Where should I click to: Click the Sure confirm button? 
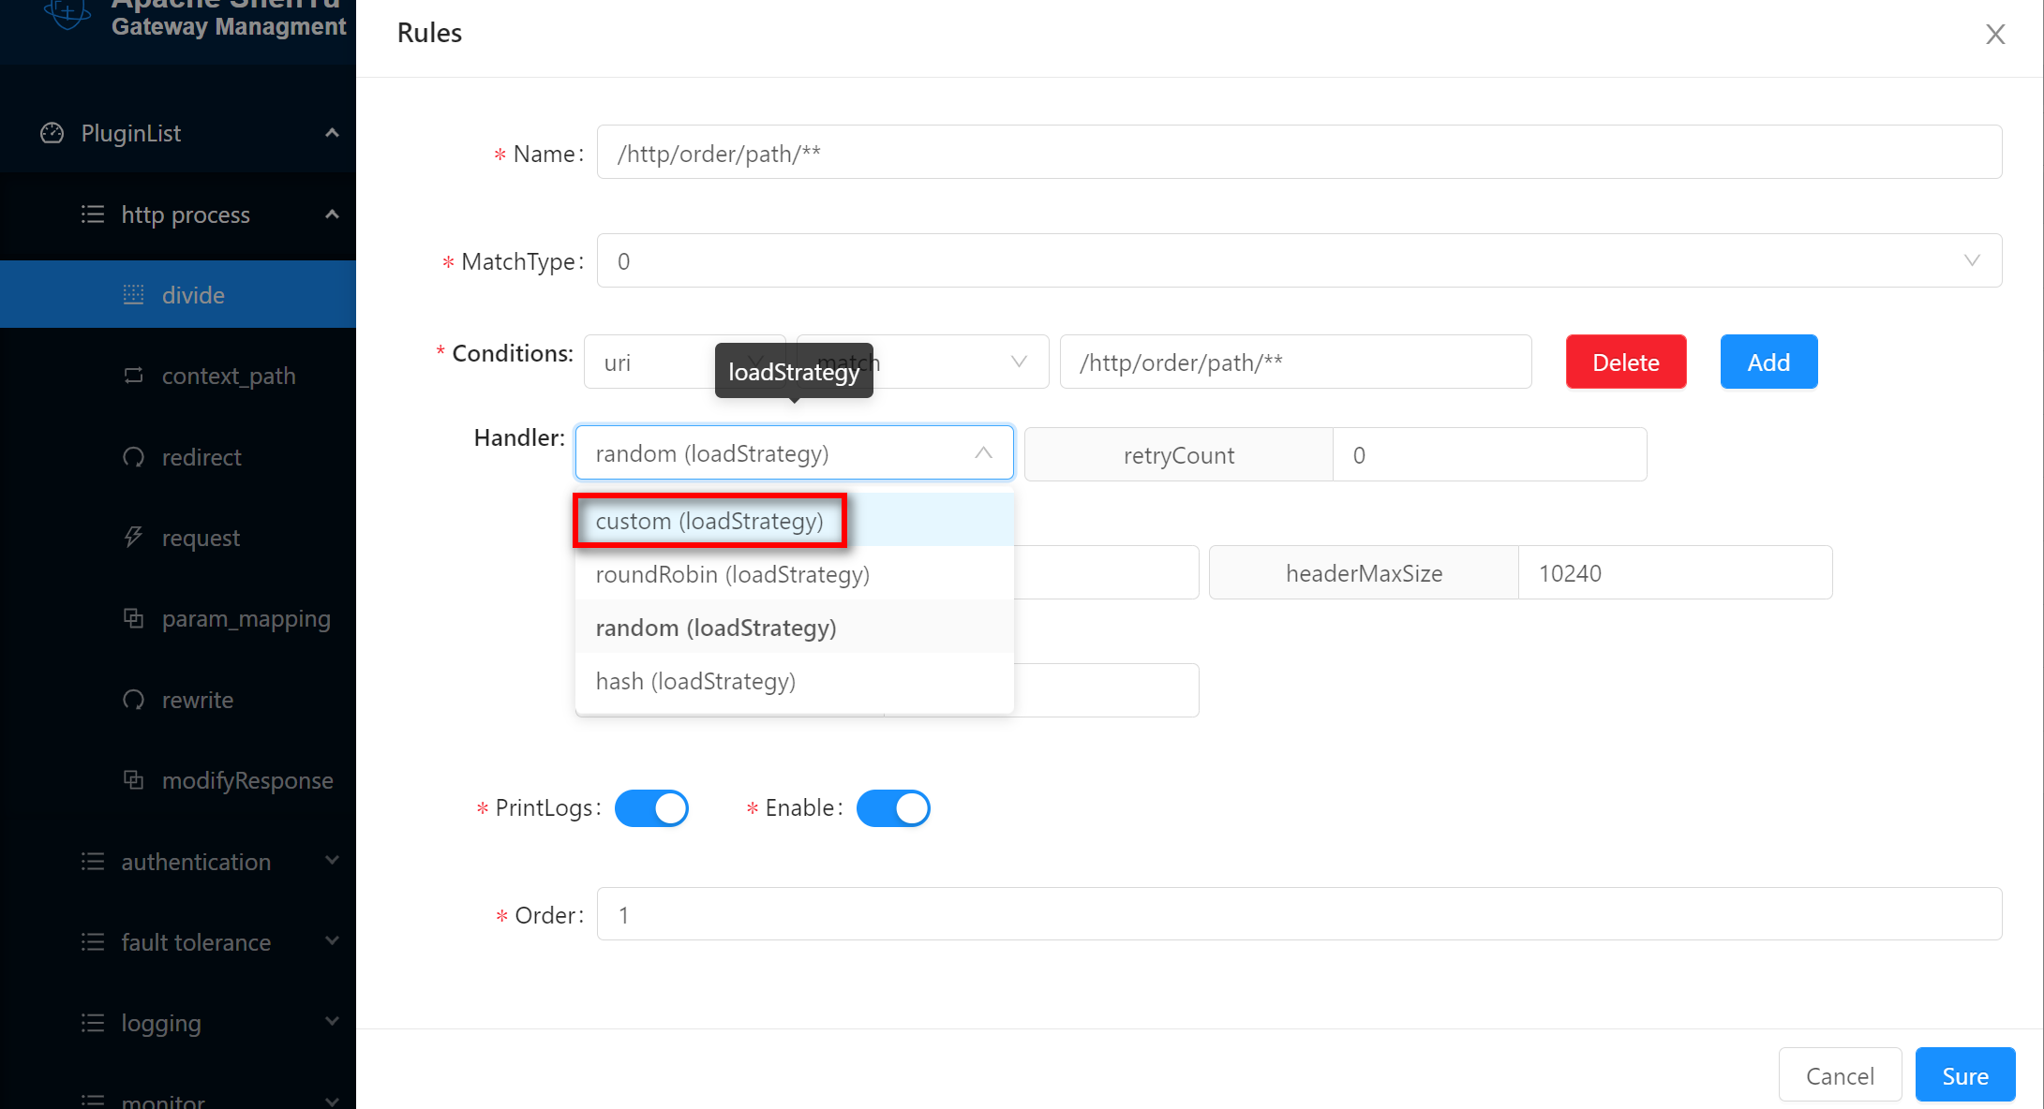1964,1075
